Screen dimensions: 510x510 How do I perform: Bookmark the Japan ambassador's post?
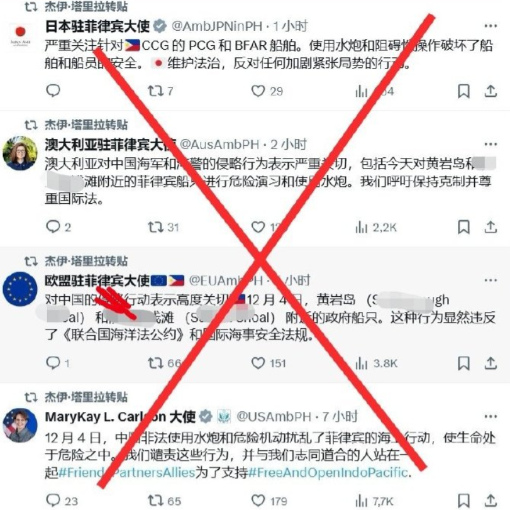463,91
